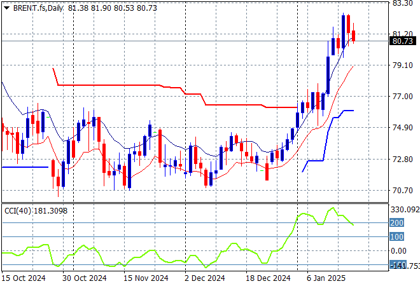420x286 pixels.
Task: Click the 74.90 price axis label
Action: point(402,128)
